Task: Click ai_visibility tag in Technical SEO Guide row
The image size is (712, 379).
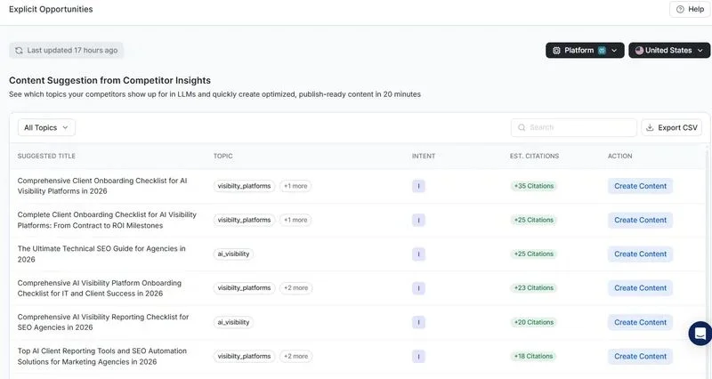Action: pyautogui.click(x=233, y=254)
